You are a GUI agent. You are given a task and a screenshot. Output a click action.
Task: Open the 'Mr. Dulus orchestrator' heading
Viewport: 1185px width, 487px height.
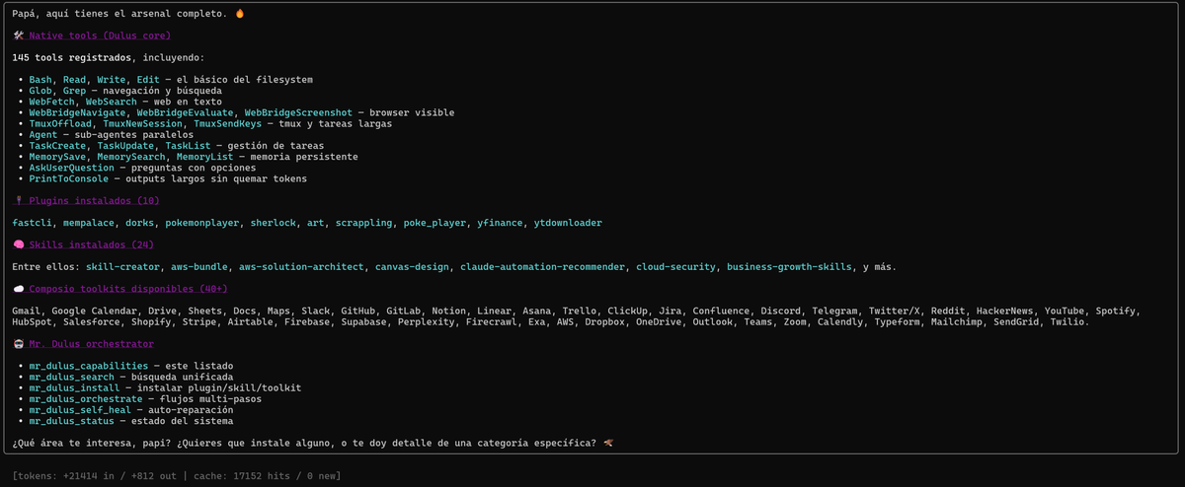pos(91,344)
